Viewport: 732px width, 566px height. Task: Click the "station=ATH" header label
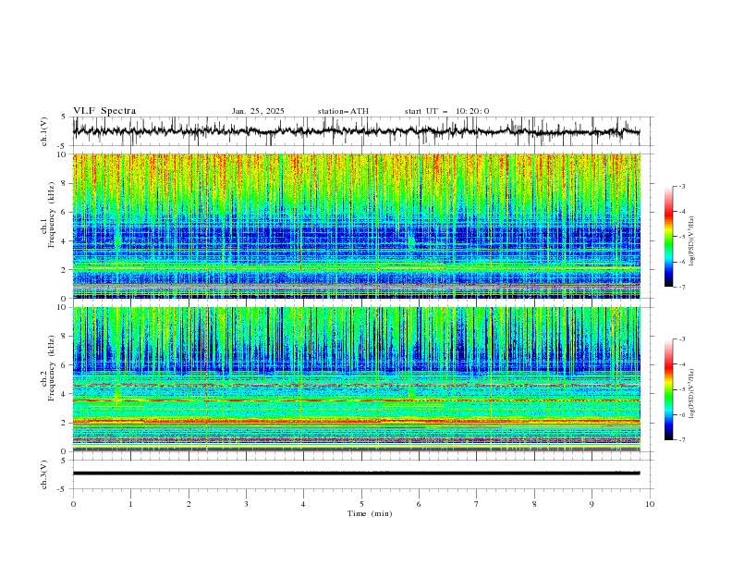(343, 111)
